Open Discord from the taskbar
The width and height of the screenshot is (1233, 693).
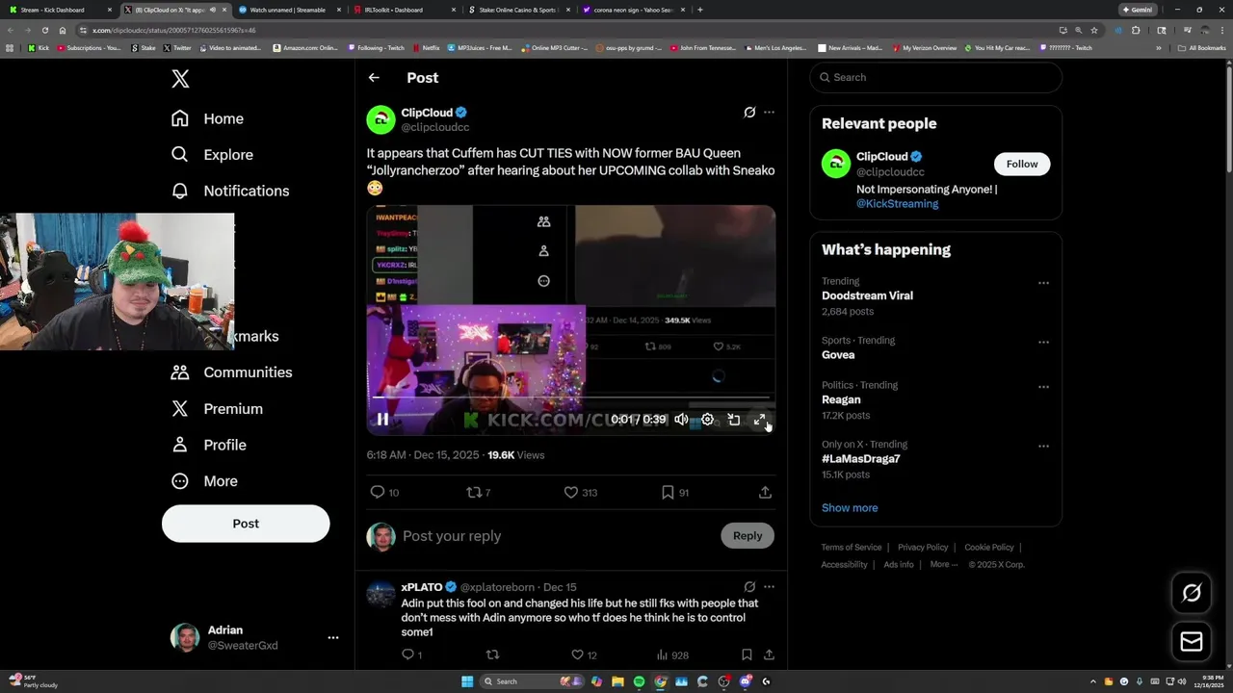click(745, 681)
